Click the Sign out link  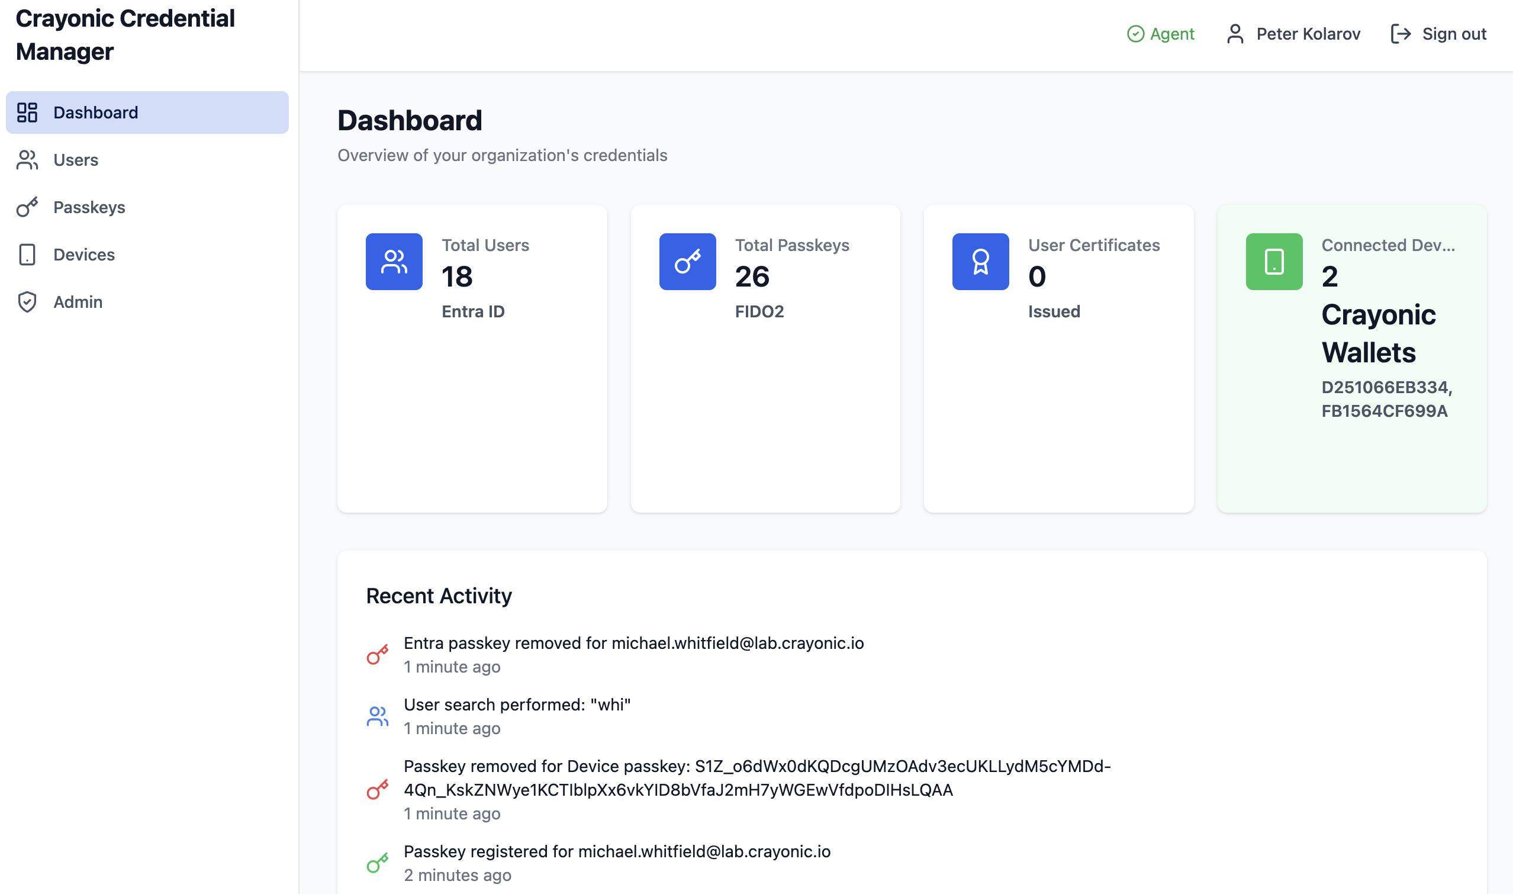(x=1453, y=34)
